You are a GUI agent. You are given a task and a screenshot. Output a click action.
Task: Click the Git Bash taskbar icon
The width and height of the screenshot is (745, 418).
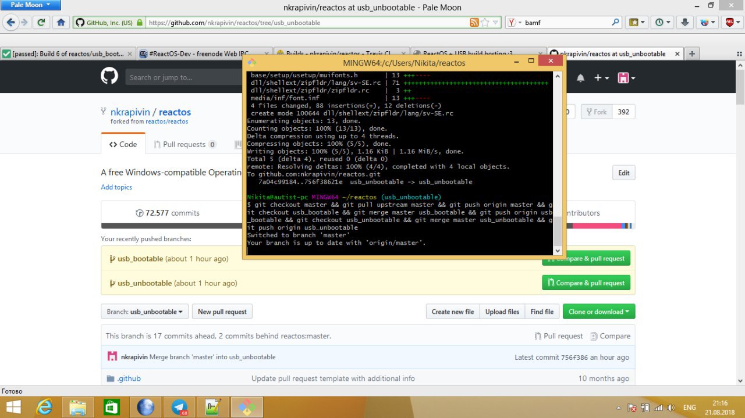click(247, 407)
